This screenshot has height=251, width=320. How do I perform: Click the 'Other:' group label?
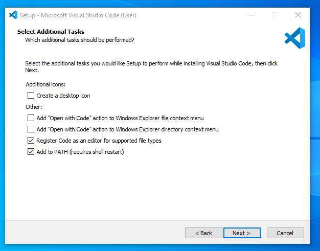(34, 107)
